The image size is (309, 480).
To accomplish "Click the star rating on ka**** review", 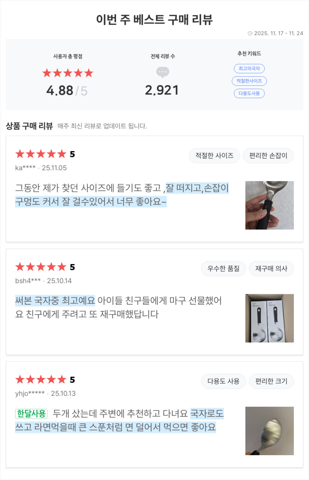I will tap(41, 154).
